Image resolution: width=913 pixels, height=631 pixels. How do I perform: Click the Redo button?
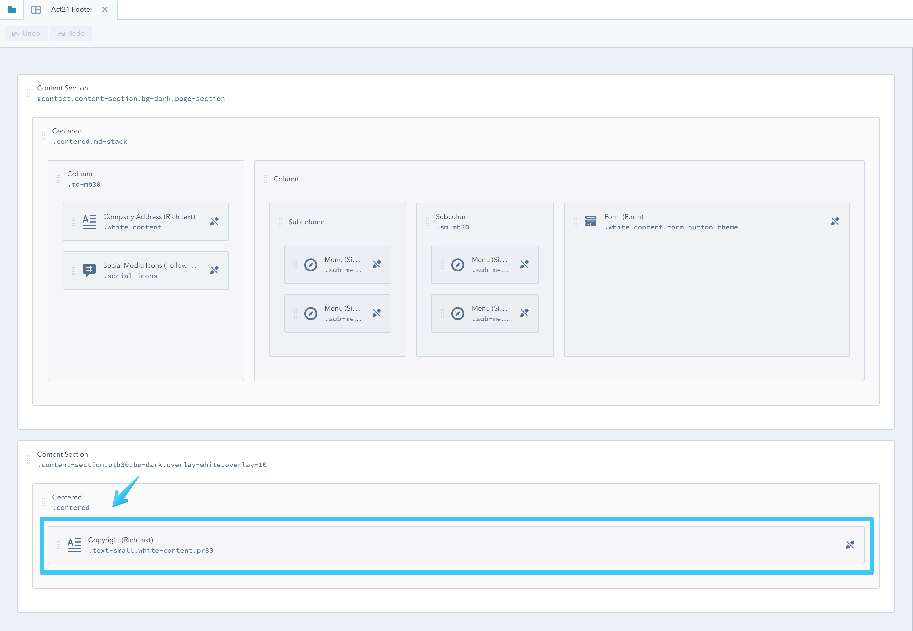(x=71, y=33)
